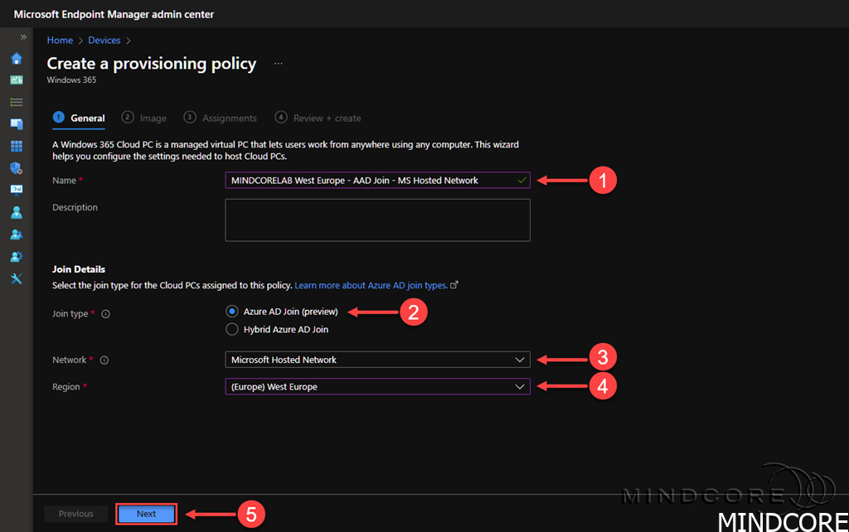Screen dimensions: 849x532
Task: Open Users single-person icon in sidebar
Action: [x=16, y=212]
